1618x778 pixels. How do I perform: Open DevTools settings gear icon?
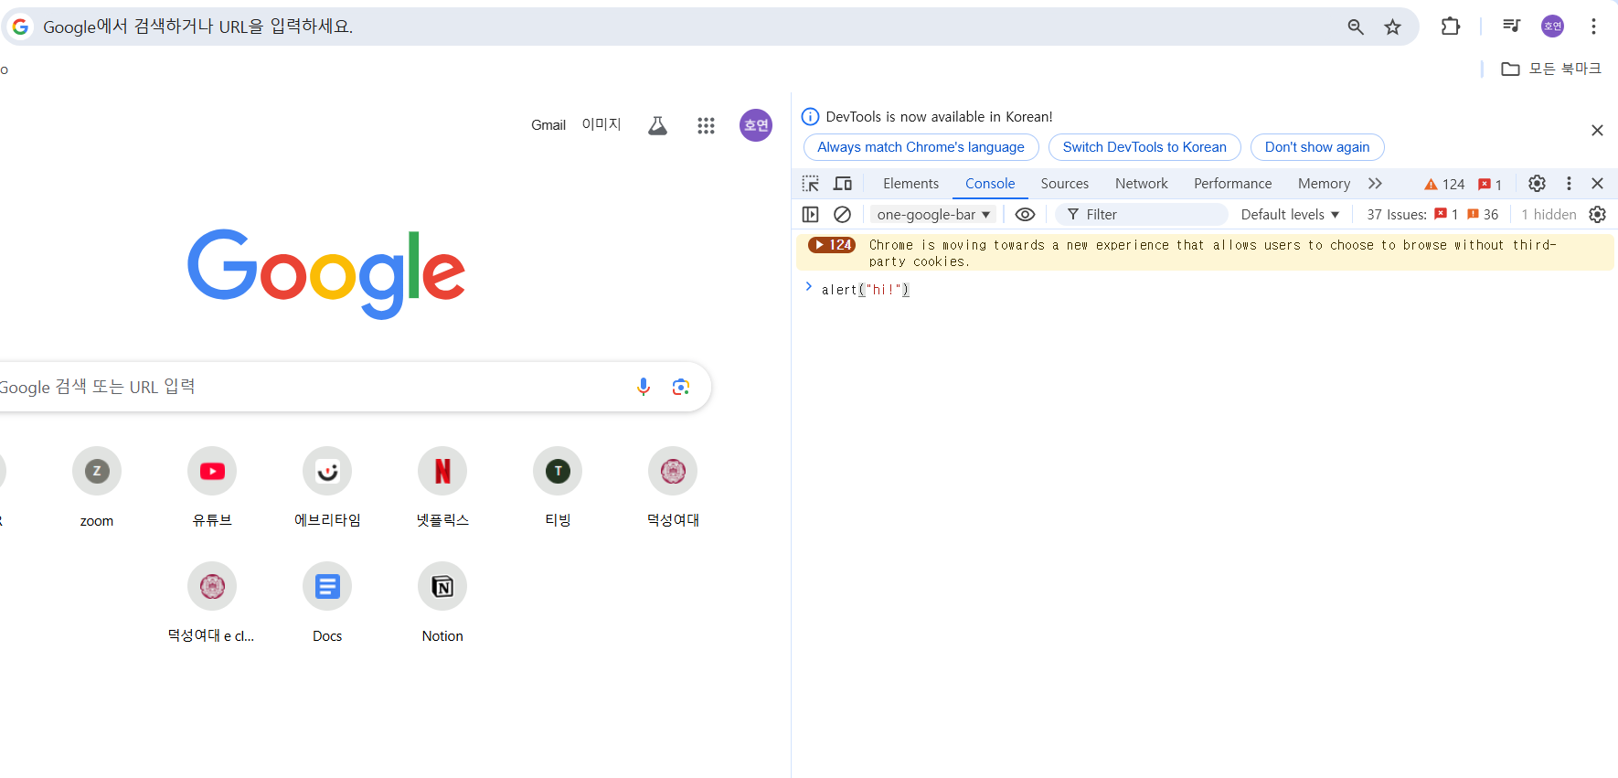coord(1538,184)
